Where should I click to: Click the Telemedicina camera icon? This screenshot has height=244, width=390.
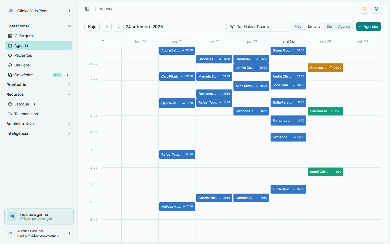(x=10, y=114)
